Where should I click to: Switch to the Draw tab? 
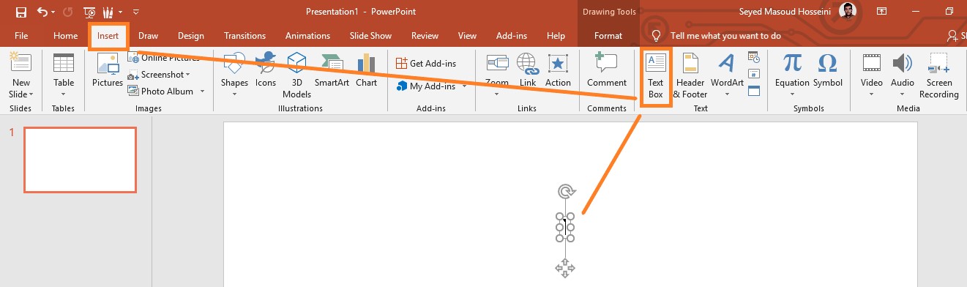click(x=148, y=36)
